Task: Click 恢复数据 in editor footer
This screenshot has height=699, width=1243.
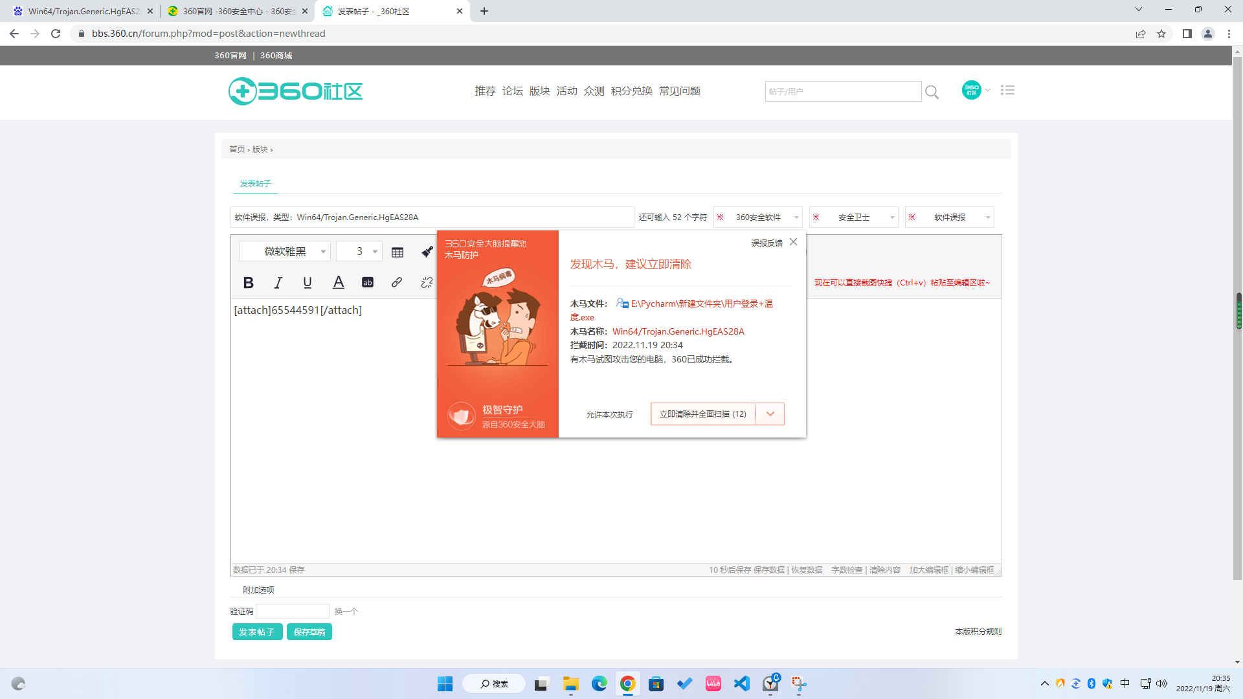Action: pyautogui.click(x=807, y=570)
